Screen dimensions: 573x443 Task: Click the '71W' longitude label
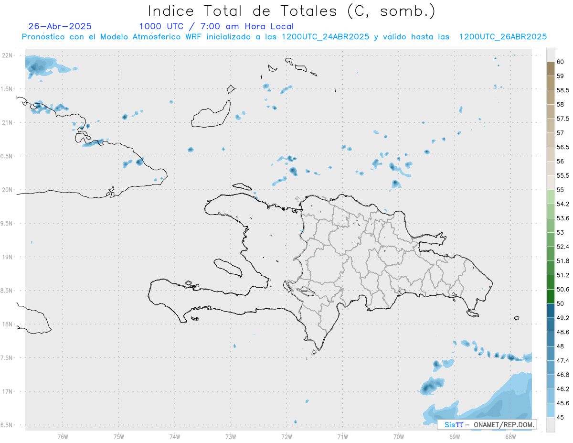[342, 436]
